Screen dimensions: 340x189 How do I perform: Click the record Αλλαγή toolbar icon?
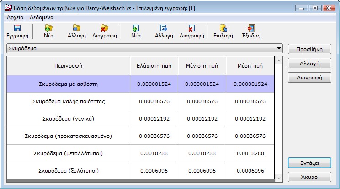click(164, 28)
